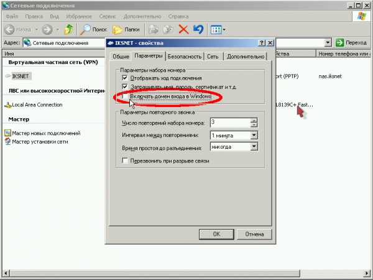The width and height of the screenshot is (373, 280).
Task: Open the Интервал между повторениями dropdown
Action: pos(254,135)
